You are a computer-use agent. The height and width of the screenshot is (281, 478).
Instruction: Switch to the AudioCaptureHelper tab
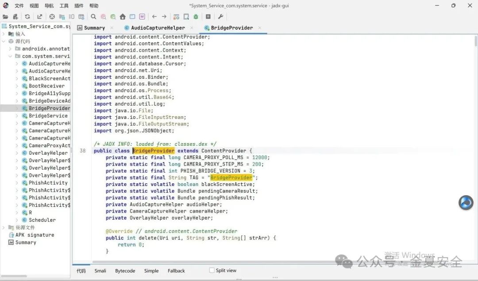click(158, 28)
